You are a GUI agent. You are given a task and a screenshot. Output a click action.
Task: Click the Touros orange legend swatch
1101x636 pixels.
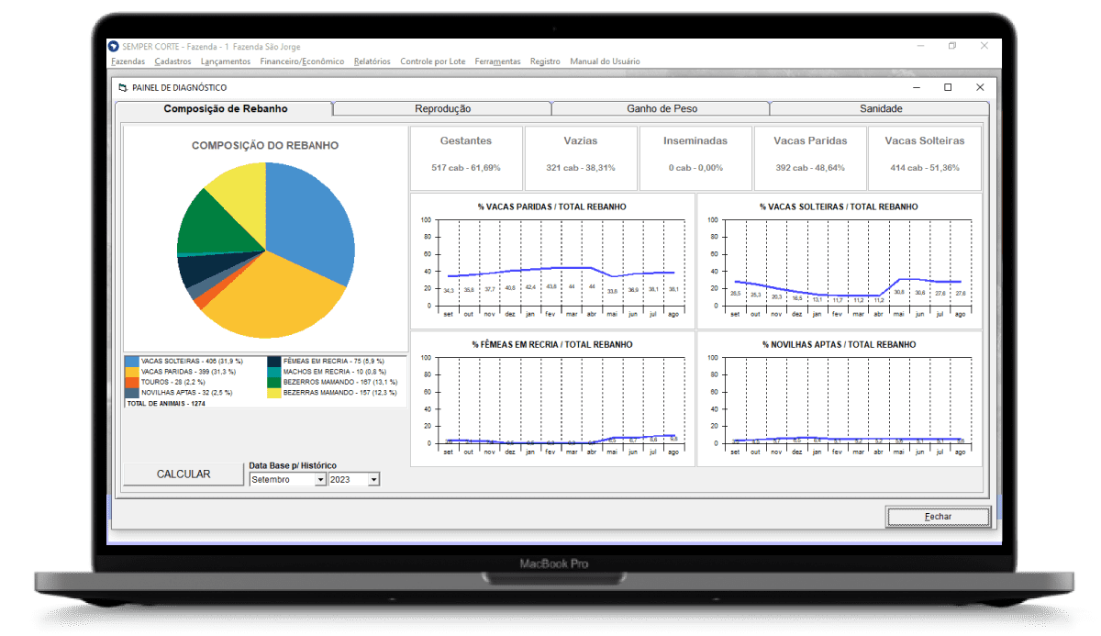pyautogui.click(x=133, y=382)
